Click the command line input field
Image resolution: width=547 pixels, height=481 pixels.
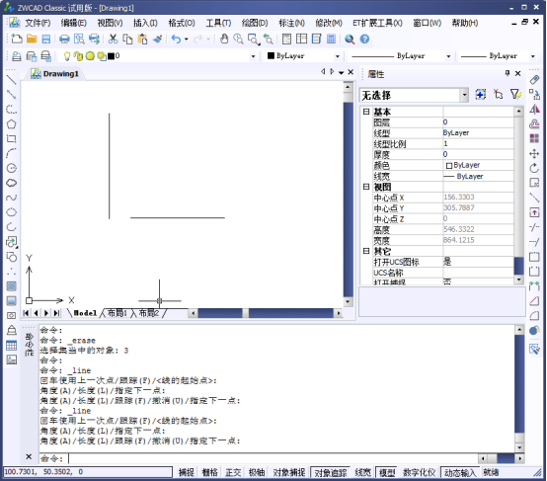tap(273, 458)
